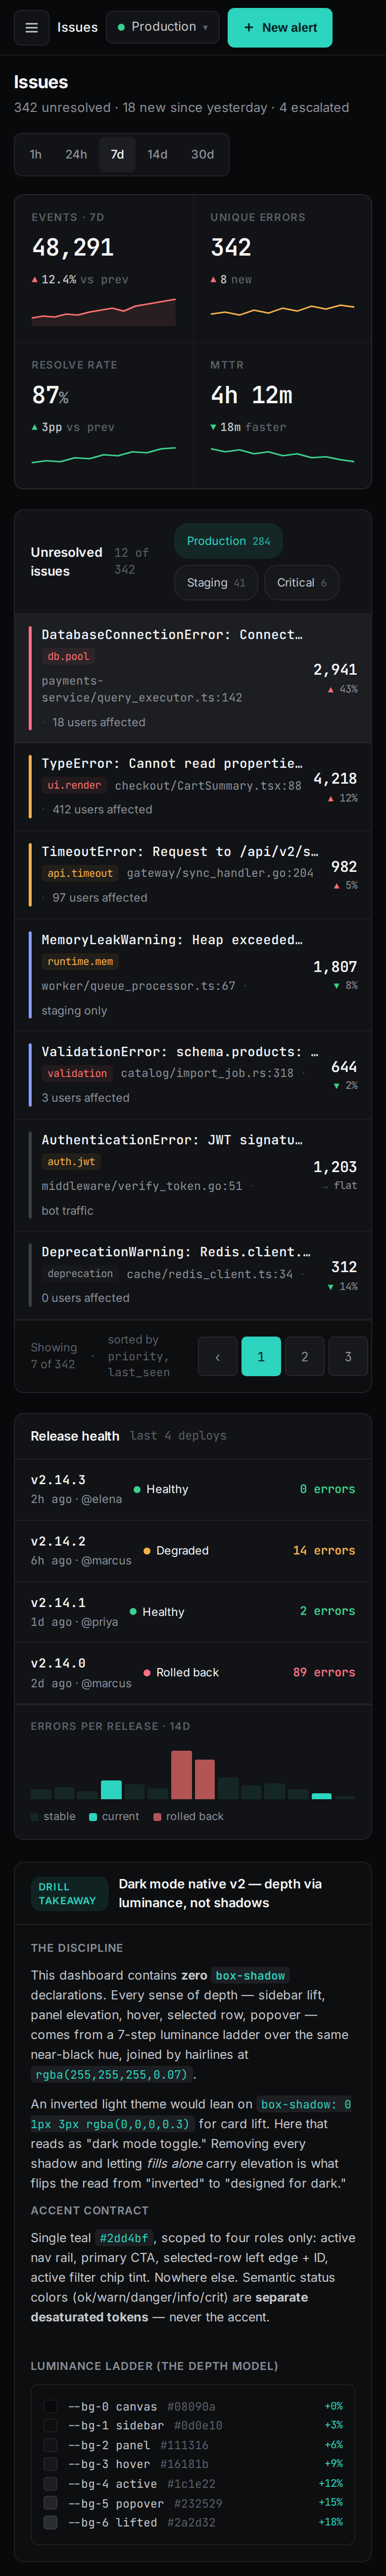The image size is (386, 2576).
Task: Select the 24h time range
Action: pos(76,154)
